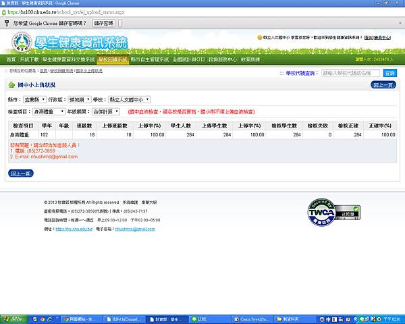
Task: Select the highlighted 學校回饋系統 menu item
Action: pos(113,59)
